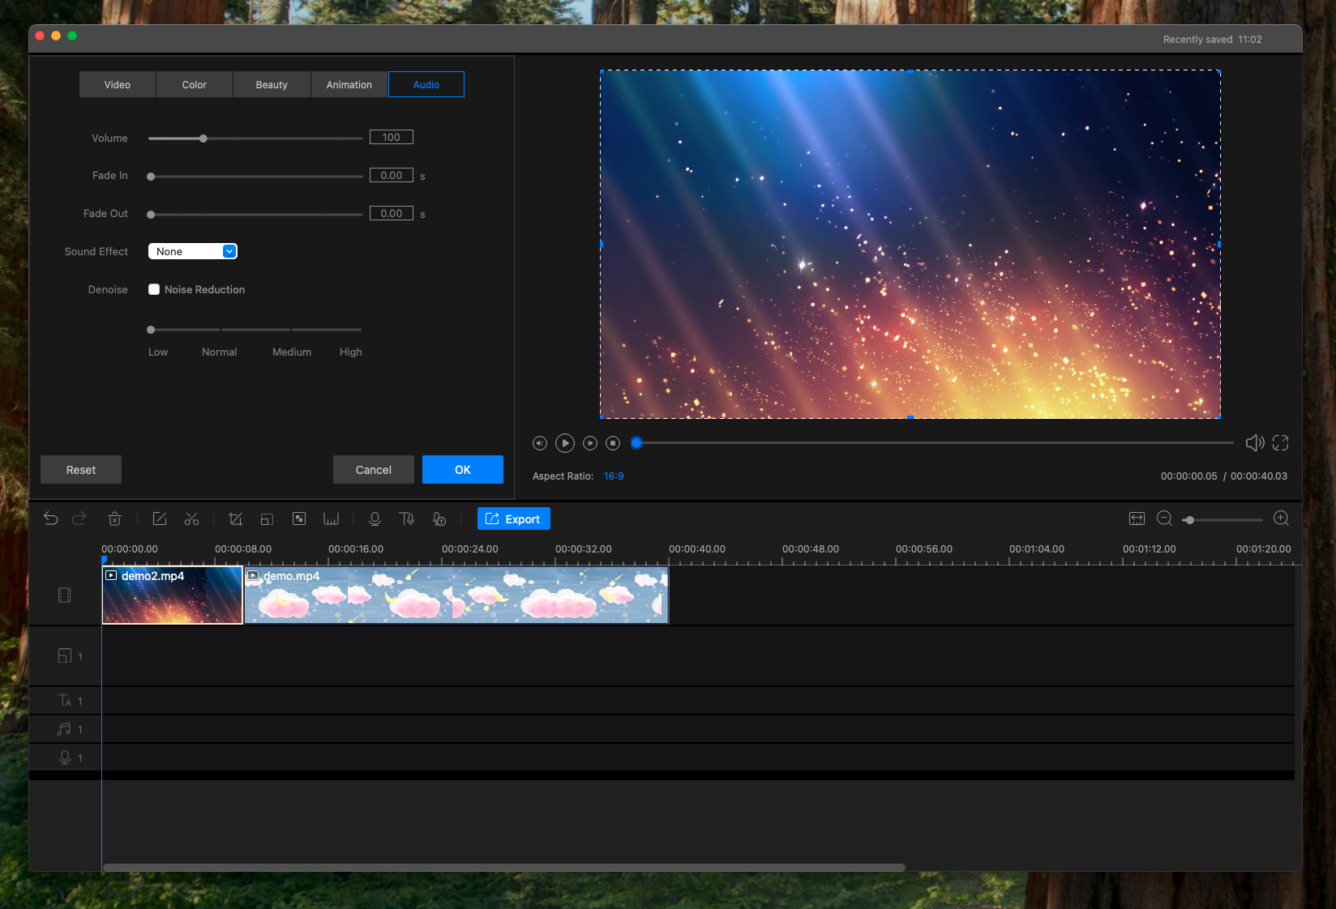Screen dimensions: 1336x909
Task: Select the demo2.mp4 clip in timeline
Action: 173,595
